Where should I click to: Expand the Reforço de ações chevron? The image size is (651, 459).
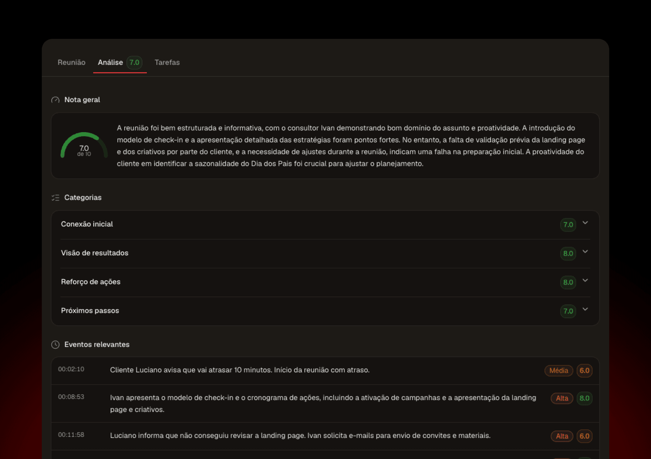click(x=585, y=281)
